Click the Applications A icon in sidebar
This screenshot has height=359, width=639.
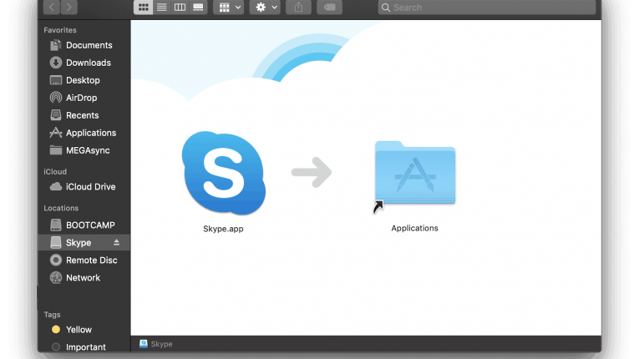pos(56,133)
